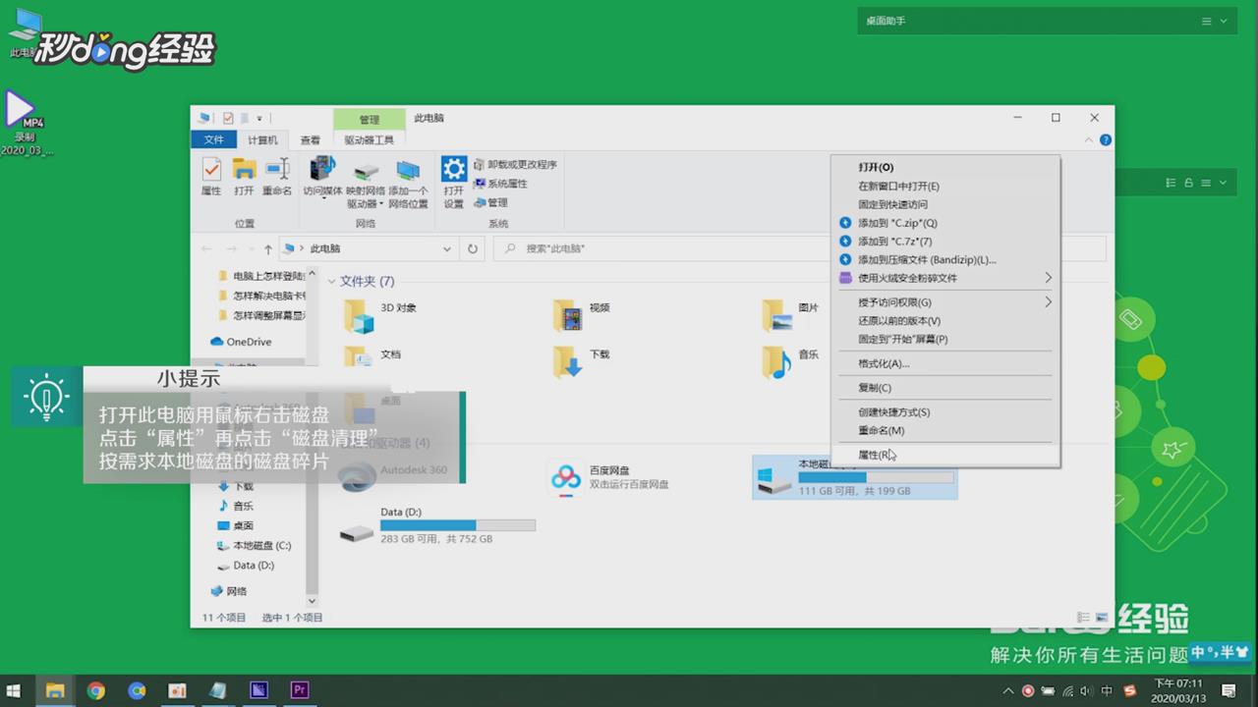Choose 还原以前的版本(V)
Image resolution: width=1258 pixels, height=707 pixels.
point(945,321)
